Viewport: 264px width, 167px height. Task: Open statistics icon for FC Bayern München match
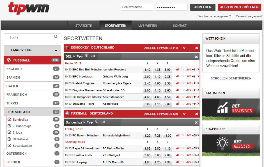pyautogui.click(x=178, y=135)
